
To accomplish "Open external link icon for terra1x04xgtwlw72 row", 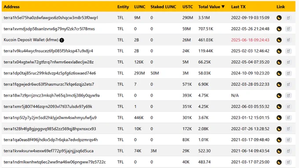I will 288,62.
